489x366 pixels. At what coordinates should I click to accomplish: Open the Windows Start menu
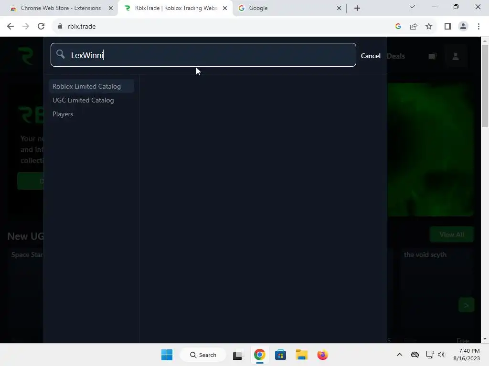pyautogui.click(x=167, y=355)
